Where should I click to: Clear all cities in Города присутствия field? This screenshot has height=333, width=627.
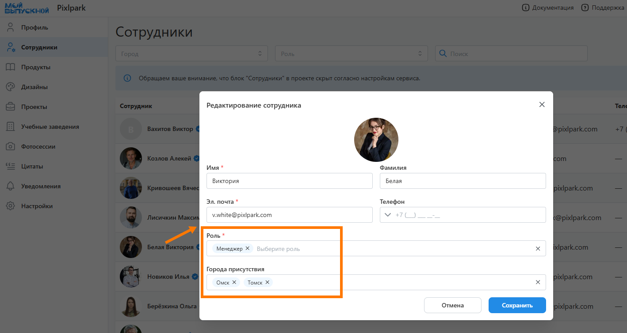tap(538, 282)
